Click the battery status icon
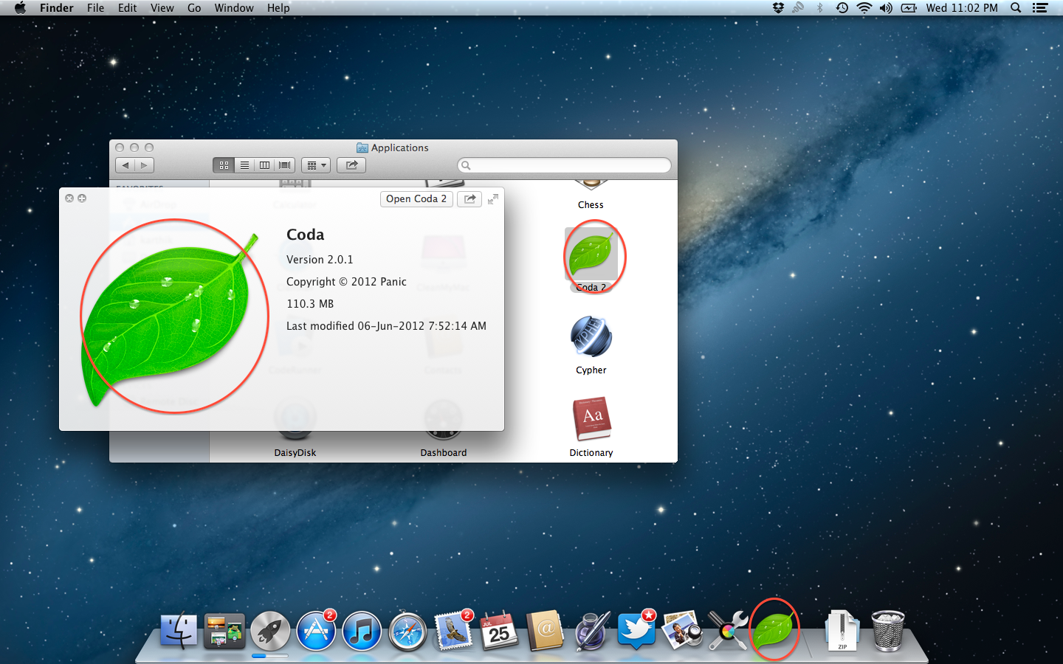Viewport: 1063px width, 664px height. [x=909, y=8]
